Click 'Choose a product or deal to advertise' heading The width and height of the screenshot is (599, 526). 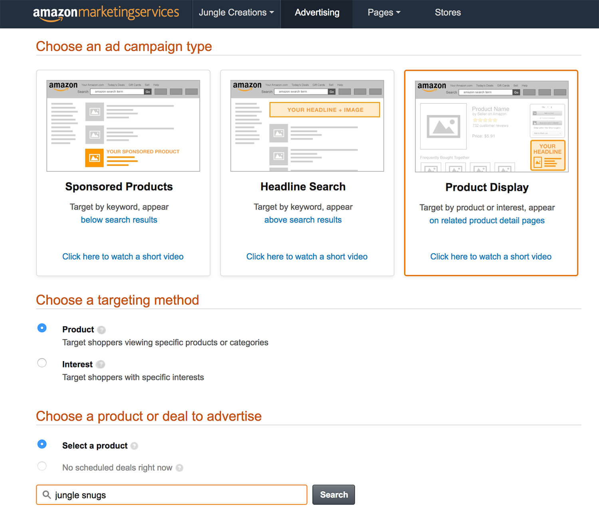point(149,416)
